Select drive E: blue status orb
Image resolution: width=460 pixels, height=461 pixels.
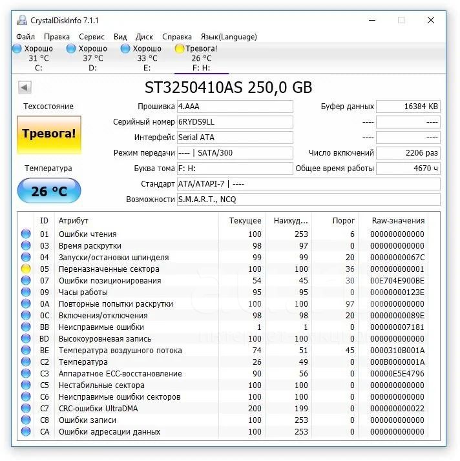coord(125,48)
